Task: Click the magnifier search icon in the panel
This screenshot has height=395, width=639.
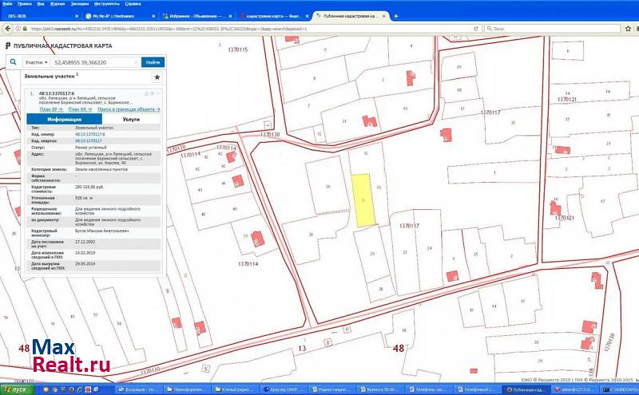Action: [x=14, y=61]
